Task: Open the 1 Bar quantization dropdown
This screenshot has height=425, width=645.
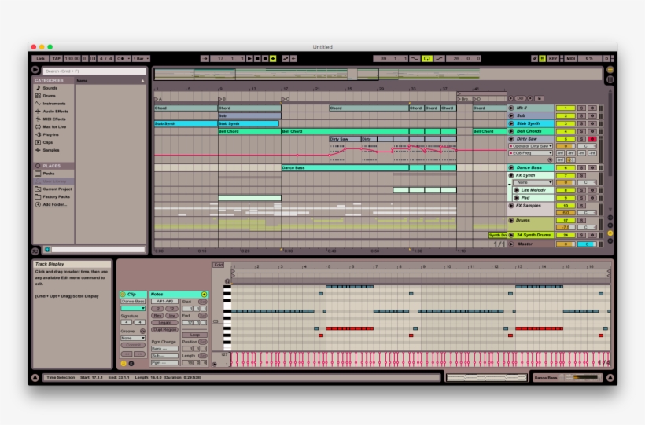Action: [141, 59]
